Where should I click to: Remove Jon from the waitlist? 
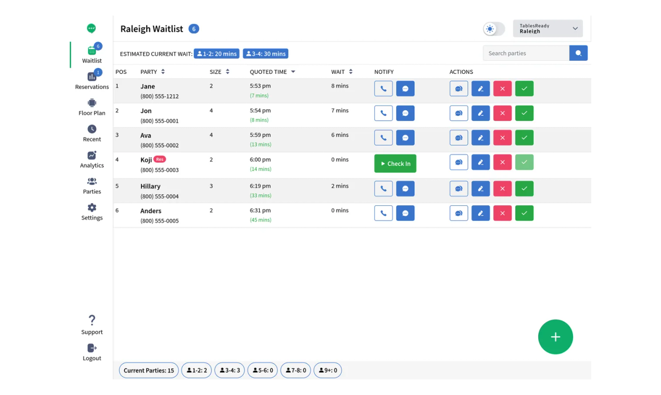coord(503,113)
